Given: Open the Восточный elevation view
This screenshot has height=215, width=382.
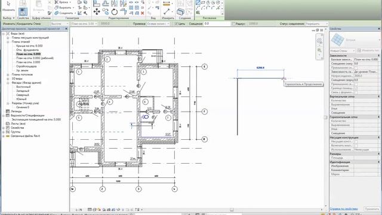Looking at the screenshot, I should tap(23, 87).
